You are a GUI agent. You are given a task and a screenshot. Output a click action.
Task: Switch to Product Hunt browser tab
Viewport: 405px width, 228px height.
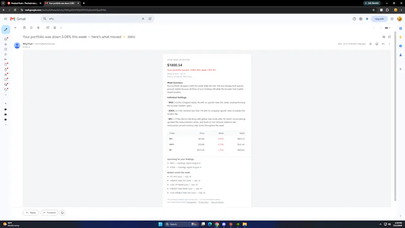pos(23,3)
